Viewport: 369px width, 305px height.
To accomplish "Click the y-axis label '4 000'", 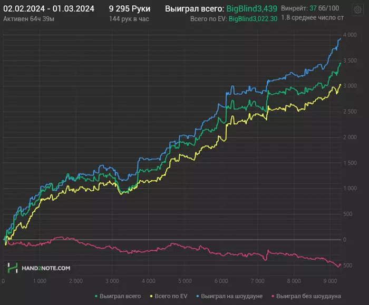I will (350, 35).
